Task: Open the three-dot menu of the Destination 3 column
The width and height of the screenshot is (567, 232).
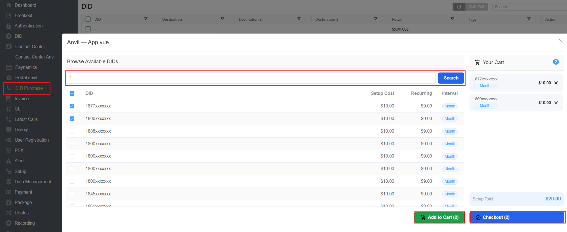Action: 382,19
